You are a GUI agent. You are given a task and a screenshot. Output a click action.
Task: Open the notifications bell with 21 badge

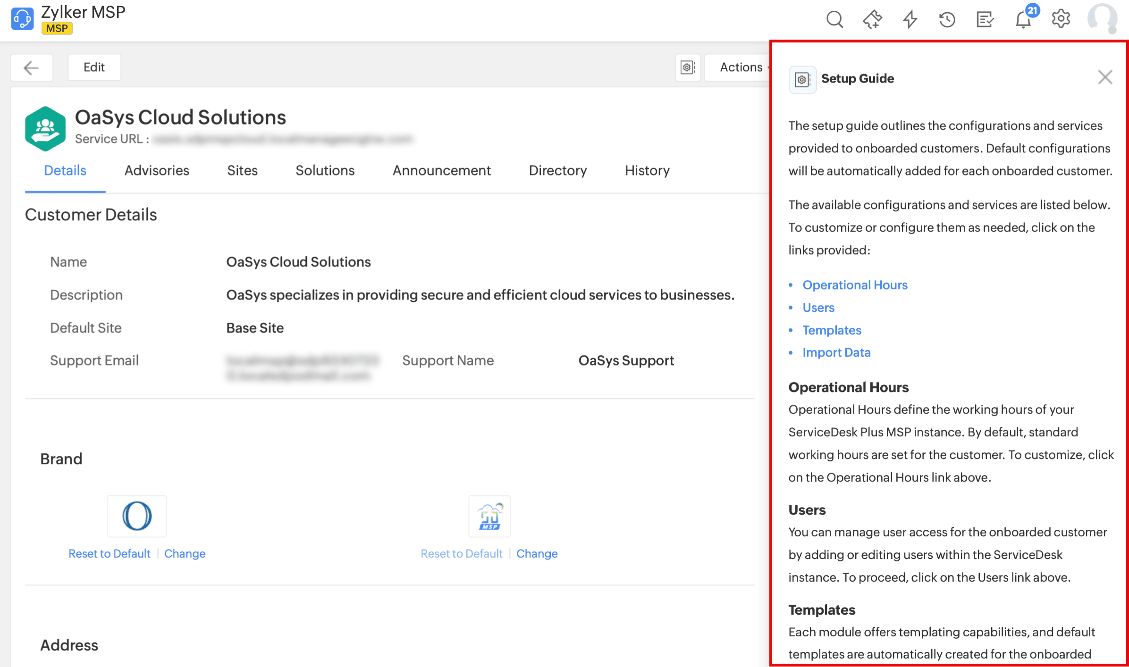(x=1023, y=19)
